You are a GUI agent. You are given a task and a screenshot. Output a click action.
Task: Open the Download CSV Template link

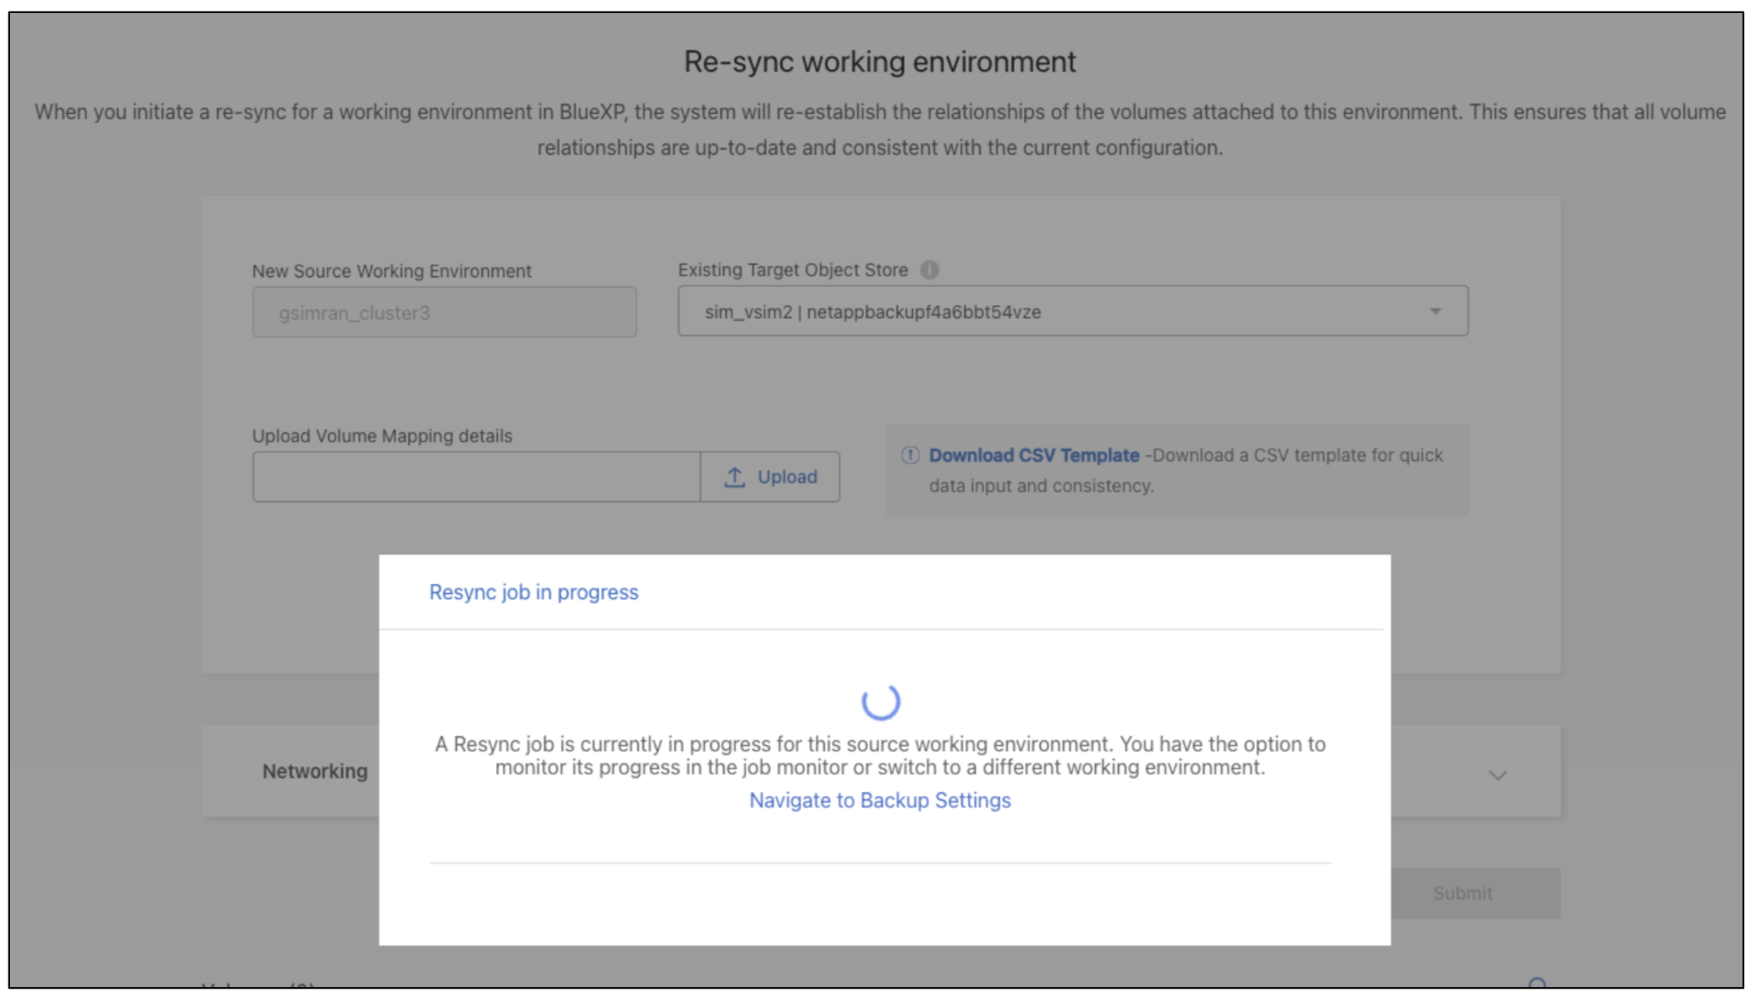point(1034,455)
